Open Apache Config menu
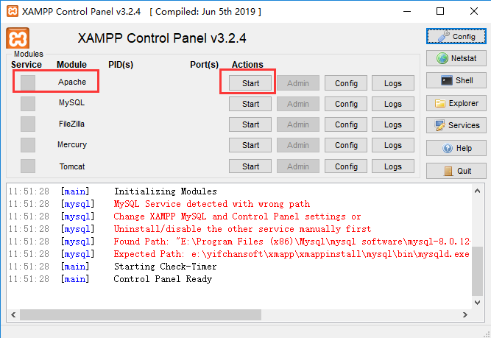The width and height of the screenshot is (491, 338). (x=346, y=83)
